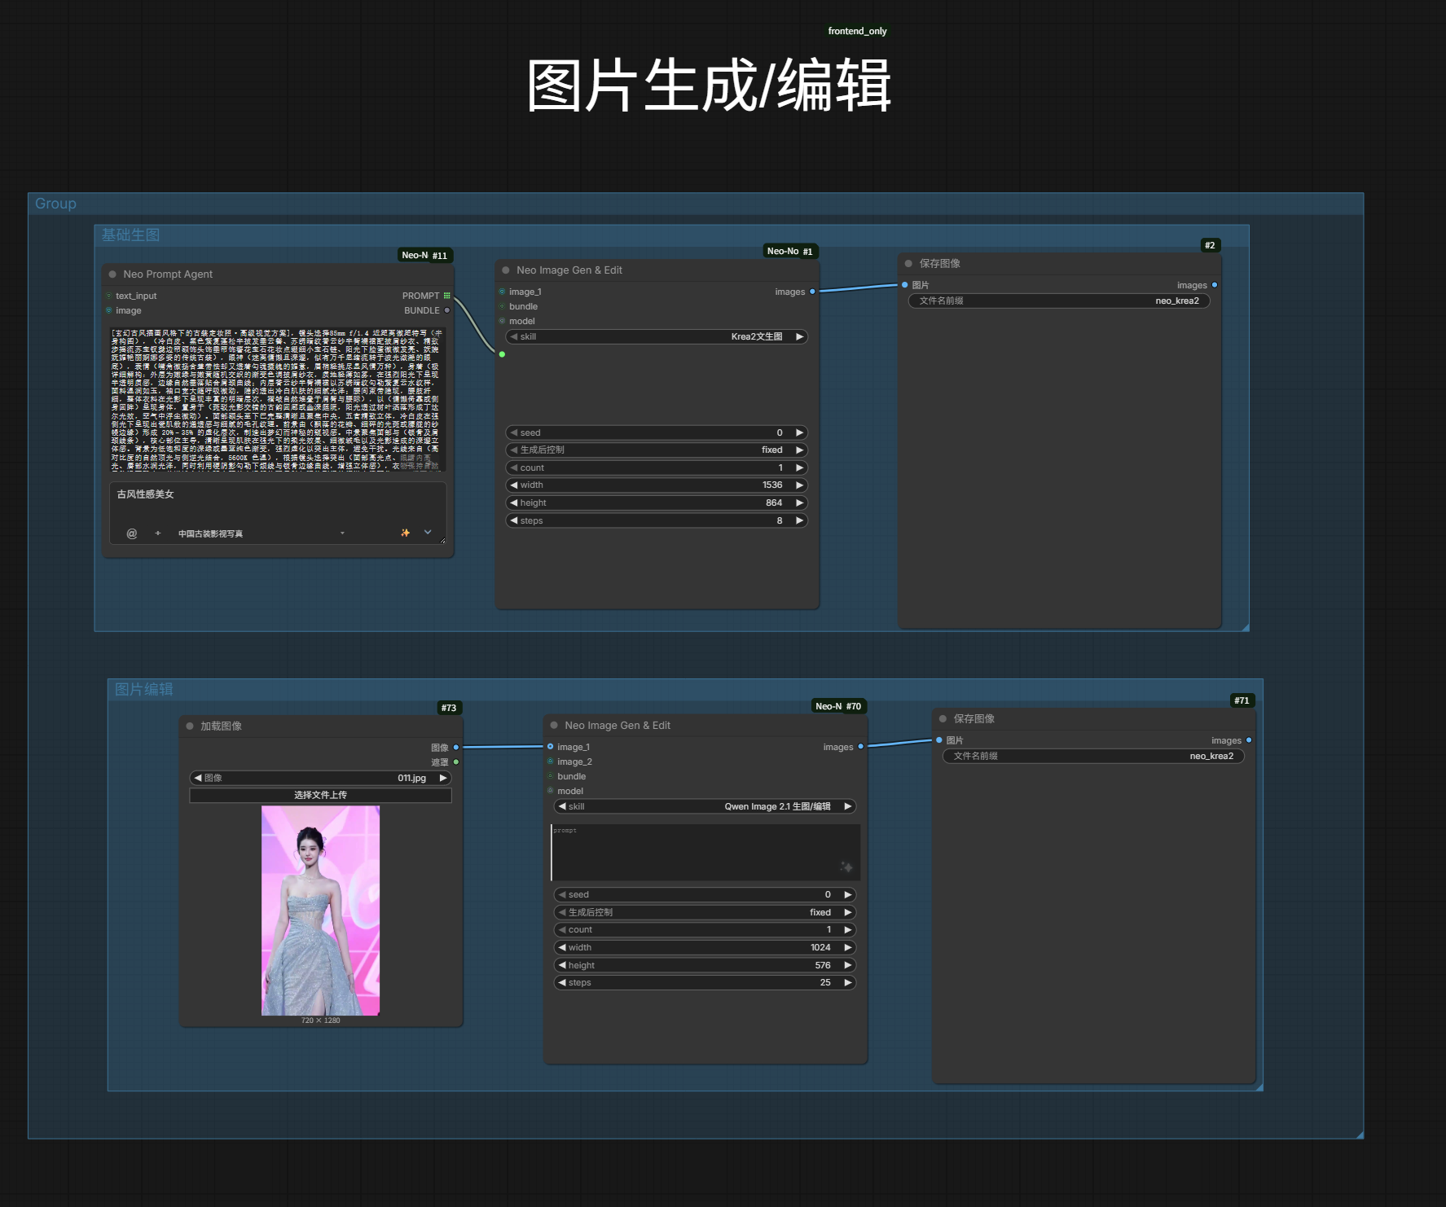
Task: Click the empty prompt textbox in node #70
Action: point(705,852)
